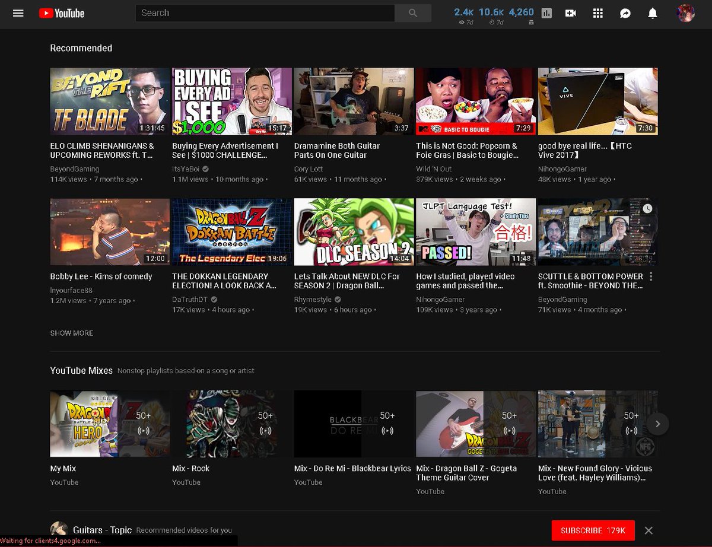Open JLPT Language Test PASSED thumbnail
The image size is (712, 547).
pos(476,232)
